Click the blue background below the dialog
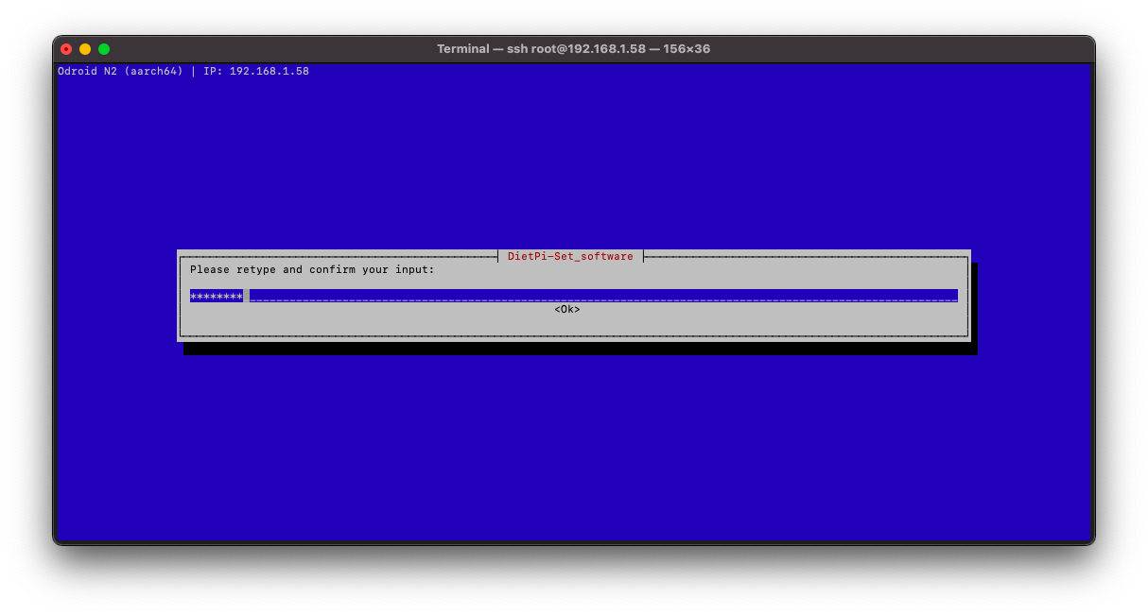Viewport: 1148px width, 615px height. pyautogui.click(x=573, y=444)
